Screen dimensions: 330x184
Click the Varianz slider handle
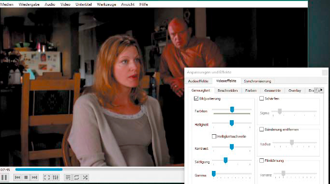tap(283, 173)
